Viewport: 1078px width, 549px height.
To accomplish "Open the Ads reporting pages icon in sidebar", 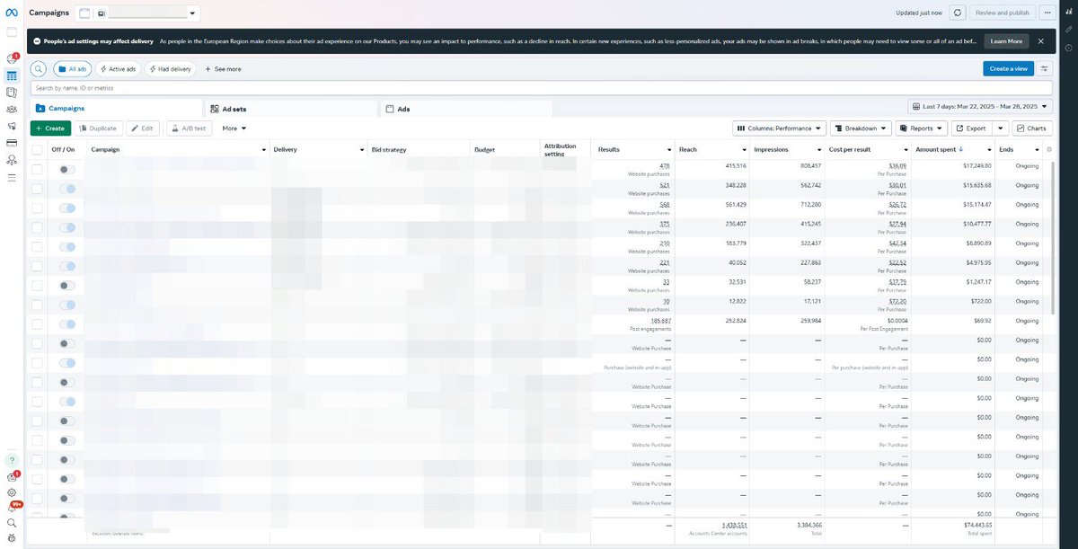I will click(12, 92).
